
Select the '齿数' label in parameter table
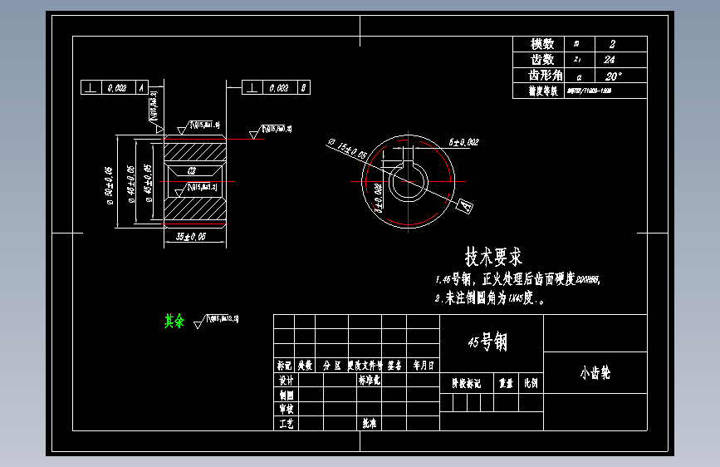click(x=542, y=60)
